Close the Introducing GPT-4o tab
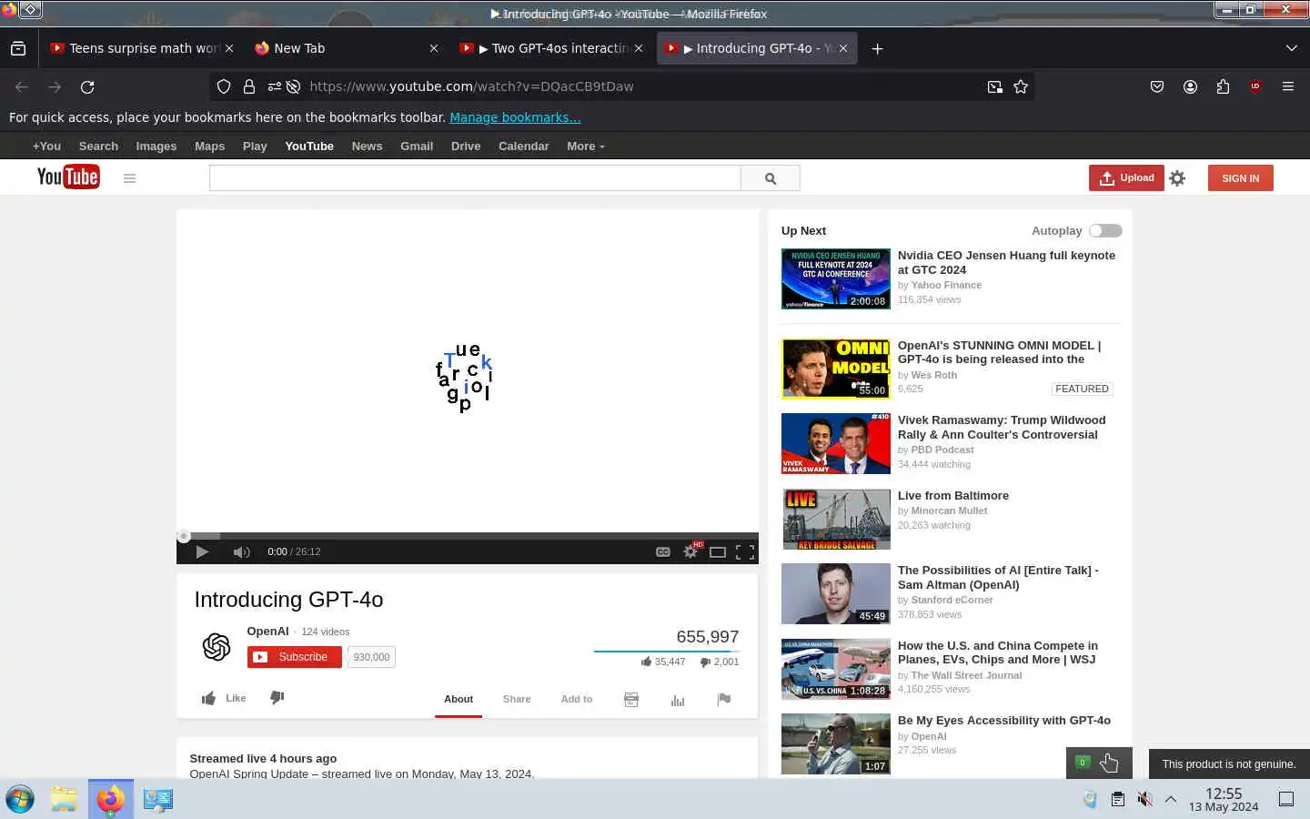Screen dimensions: 1310x819 click(843, 48)
